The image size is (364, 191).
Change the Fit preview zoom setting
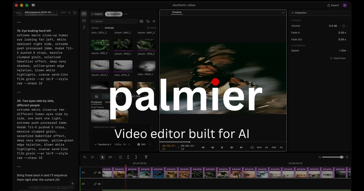click(281, 147)
